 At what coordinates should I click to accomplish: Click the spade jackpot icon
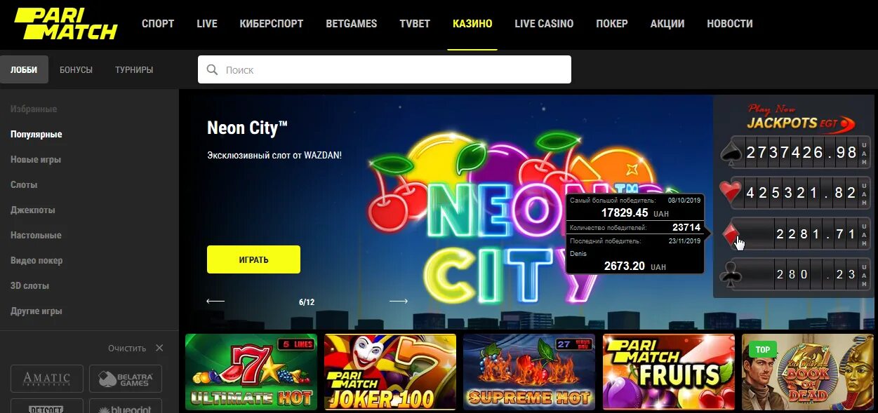pyautogui.click(x=731, y=153)
